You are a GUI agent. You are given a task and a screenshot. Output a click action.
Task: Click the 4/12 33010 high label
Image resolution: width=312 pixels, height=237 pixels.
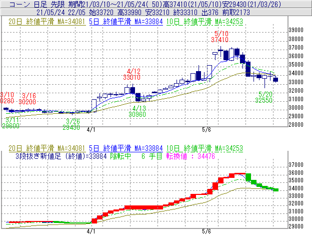(131, 74)
